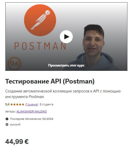Play the course preview video

[x=66, y=37]
